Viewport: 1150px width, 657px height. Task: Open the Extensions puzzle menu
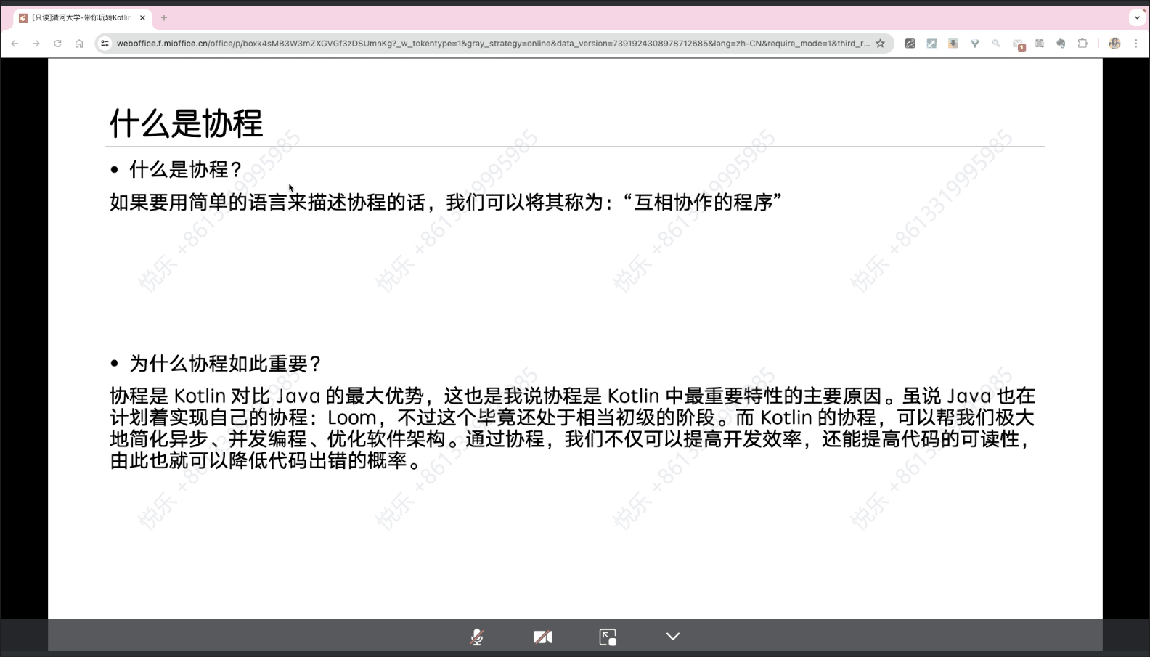pyautogui.click(x=1082, y=44)
